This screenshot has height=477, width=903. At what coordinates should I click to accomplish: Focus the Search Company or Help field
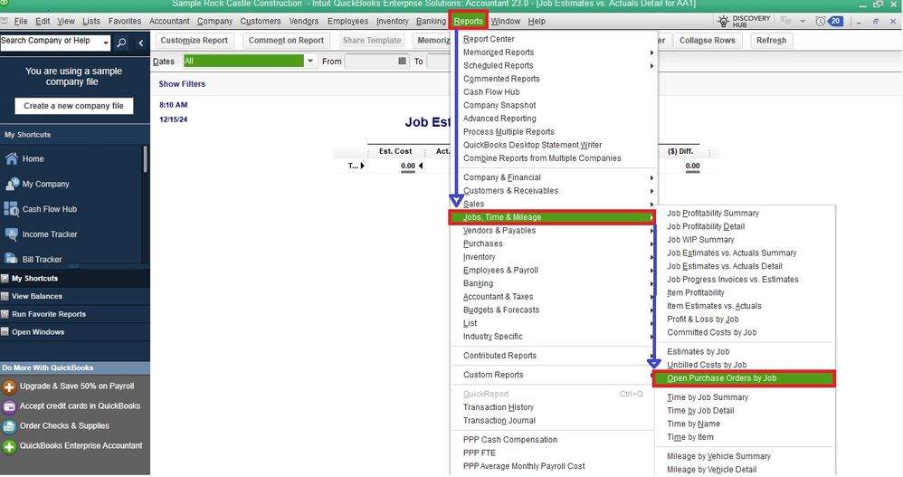point(50,42)
